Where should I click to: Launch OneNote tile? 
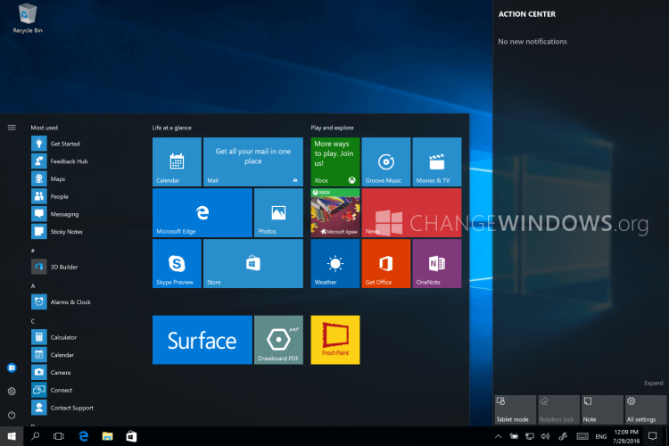pos(437,263)
